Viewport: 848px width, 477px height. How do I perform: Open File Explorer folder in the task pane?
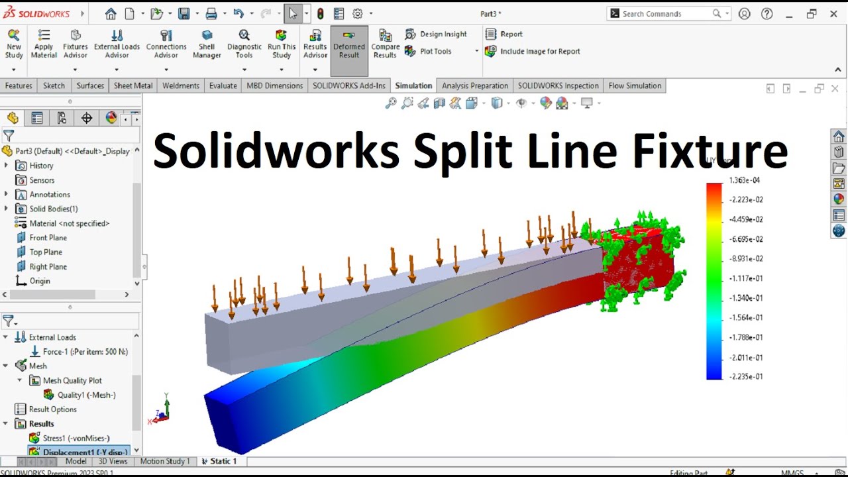tap(839, 168)
